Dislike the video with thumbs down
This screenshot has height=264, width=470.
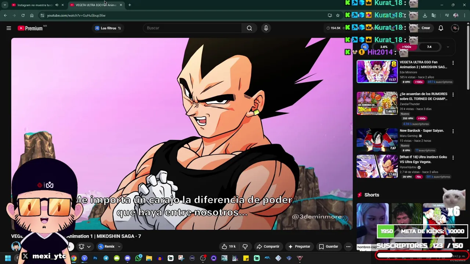(x=245, y=247)
